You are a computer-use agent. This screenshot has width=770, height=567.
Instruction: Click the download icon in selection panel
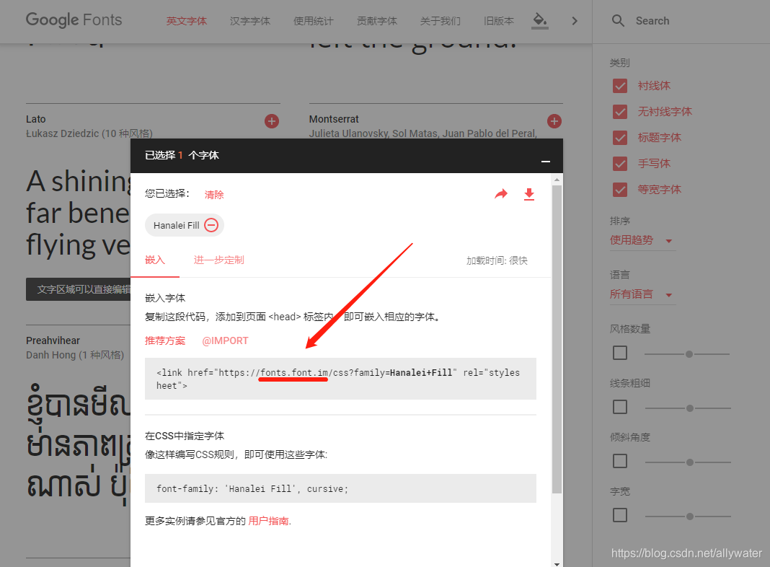pos(529,194)
